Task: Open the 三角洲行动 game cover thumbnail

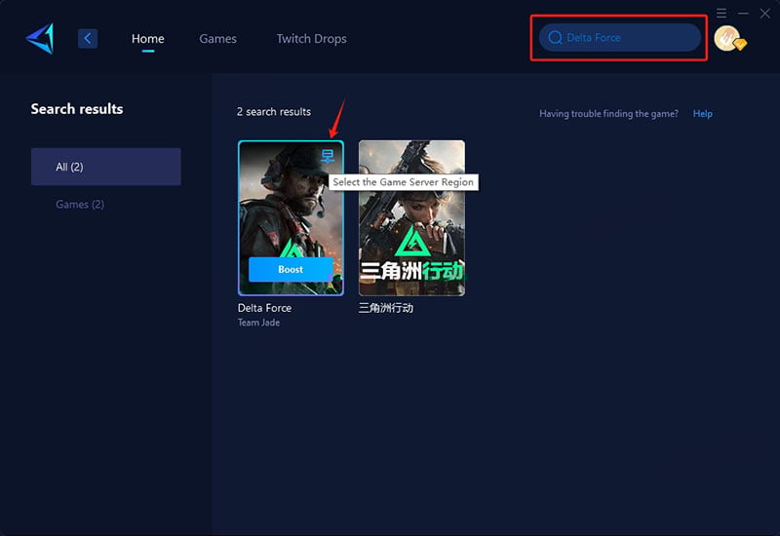Action: 411,217
